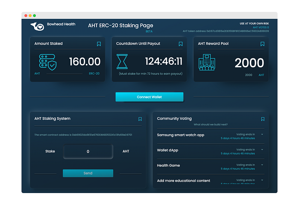Bookmark the AHT Staking System panel
This screenshot has width=299, height=205.
140,119
